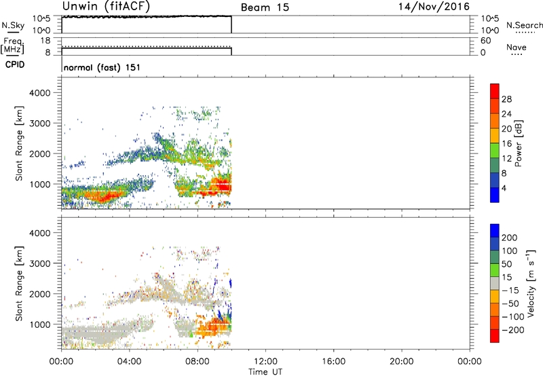Click the dotted N.Search legend line sample
This screenshot has width=543, height=376.
tap(525, 33)
